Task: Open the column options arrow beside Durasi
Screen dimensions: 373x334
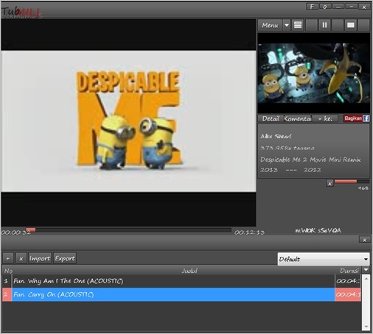Action: pyautogui.click(x=366, y=270)
